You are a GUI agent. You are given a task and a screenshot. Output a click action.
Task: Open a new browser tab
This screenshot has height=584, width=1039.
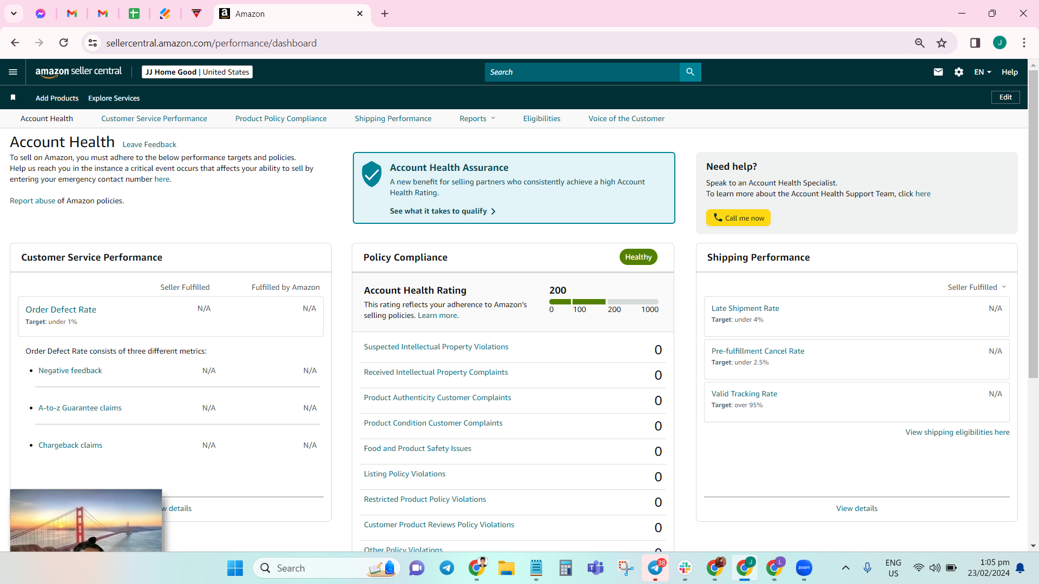(x=385, y=14)
